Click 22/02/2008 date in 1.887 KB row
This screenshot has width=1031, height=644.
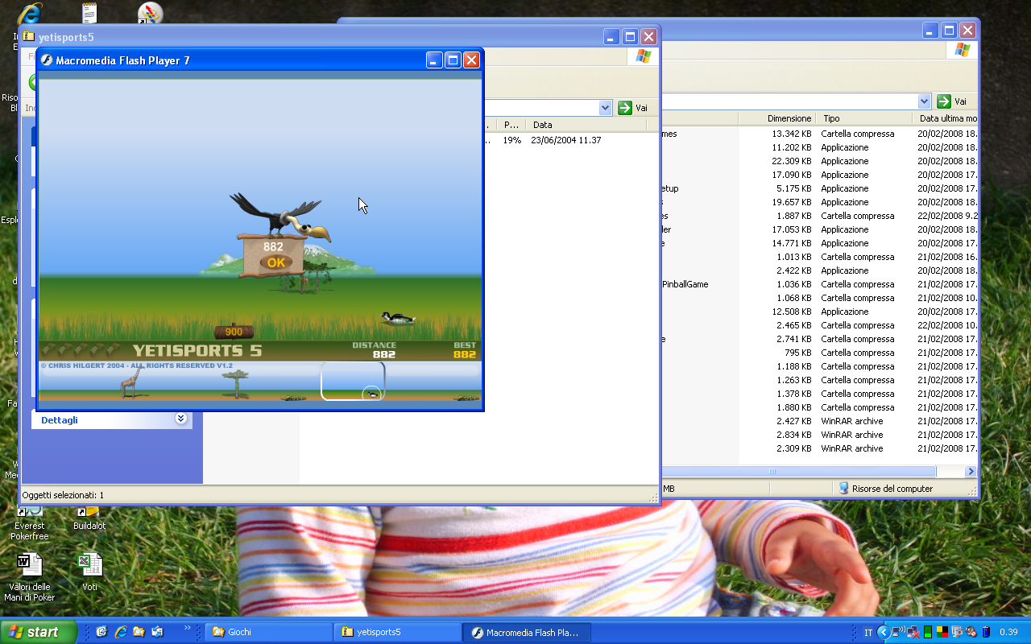point(947,216)
